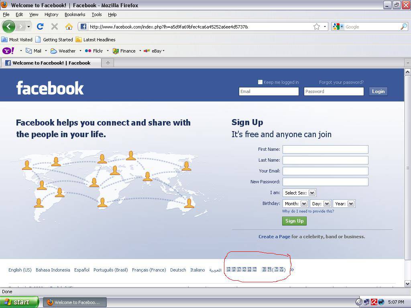This screenshot has width=411, height=308.
Task: Open the Help menu
Action: click(112, 14)
